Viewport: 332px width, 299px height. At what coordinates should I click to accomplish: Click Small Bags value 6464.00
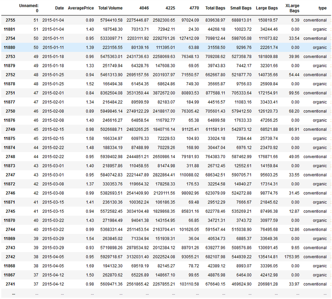(244, 275)
